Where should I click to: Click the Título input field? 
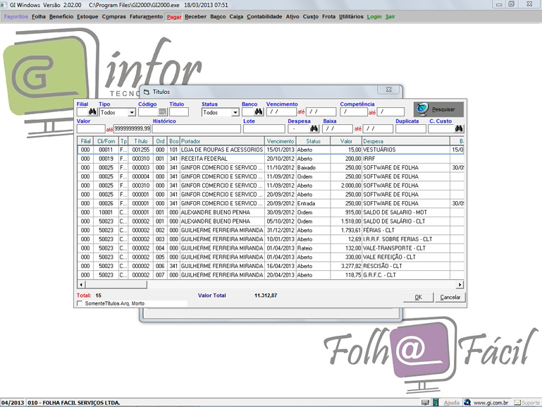(179, 112)
